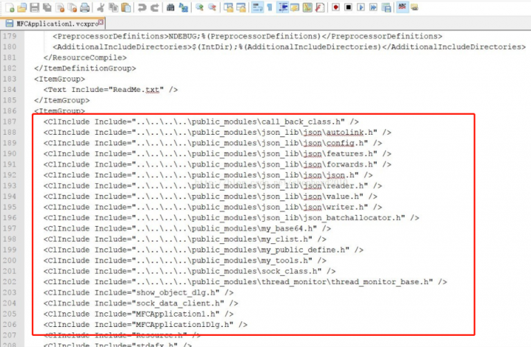Toggle the indent guide toolbar button
531x347 pixels.
[x=283, y=8]
